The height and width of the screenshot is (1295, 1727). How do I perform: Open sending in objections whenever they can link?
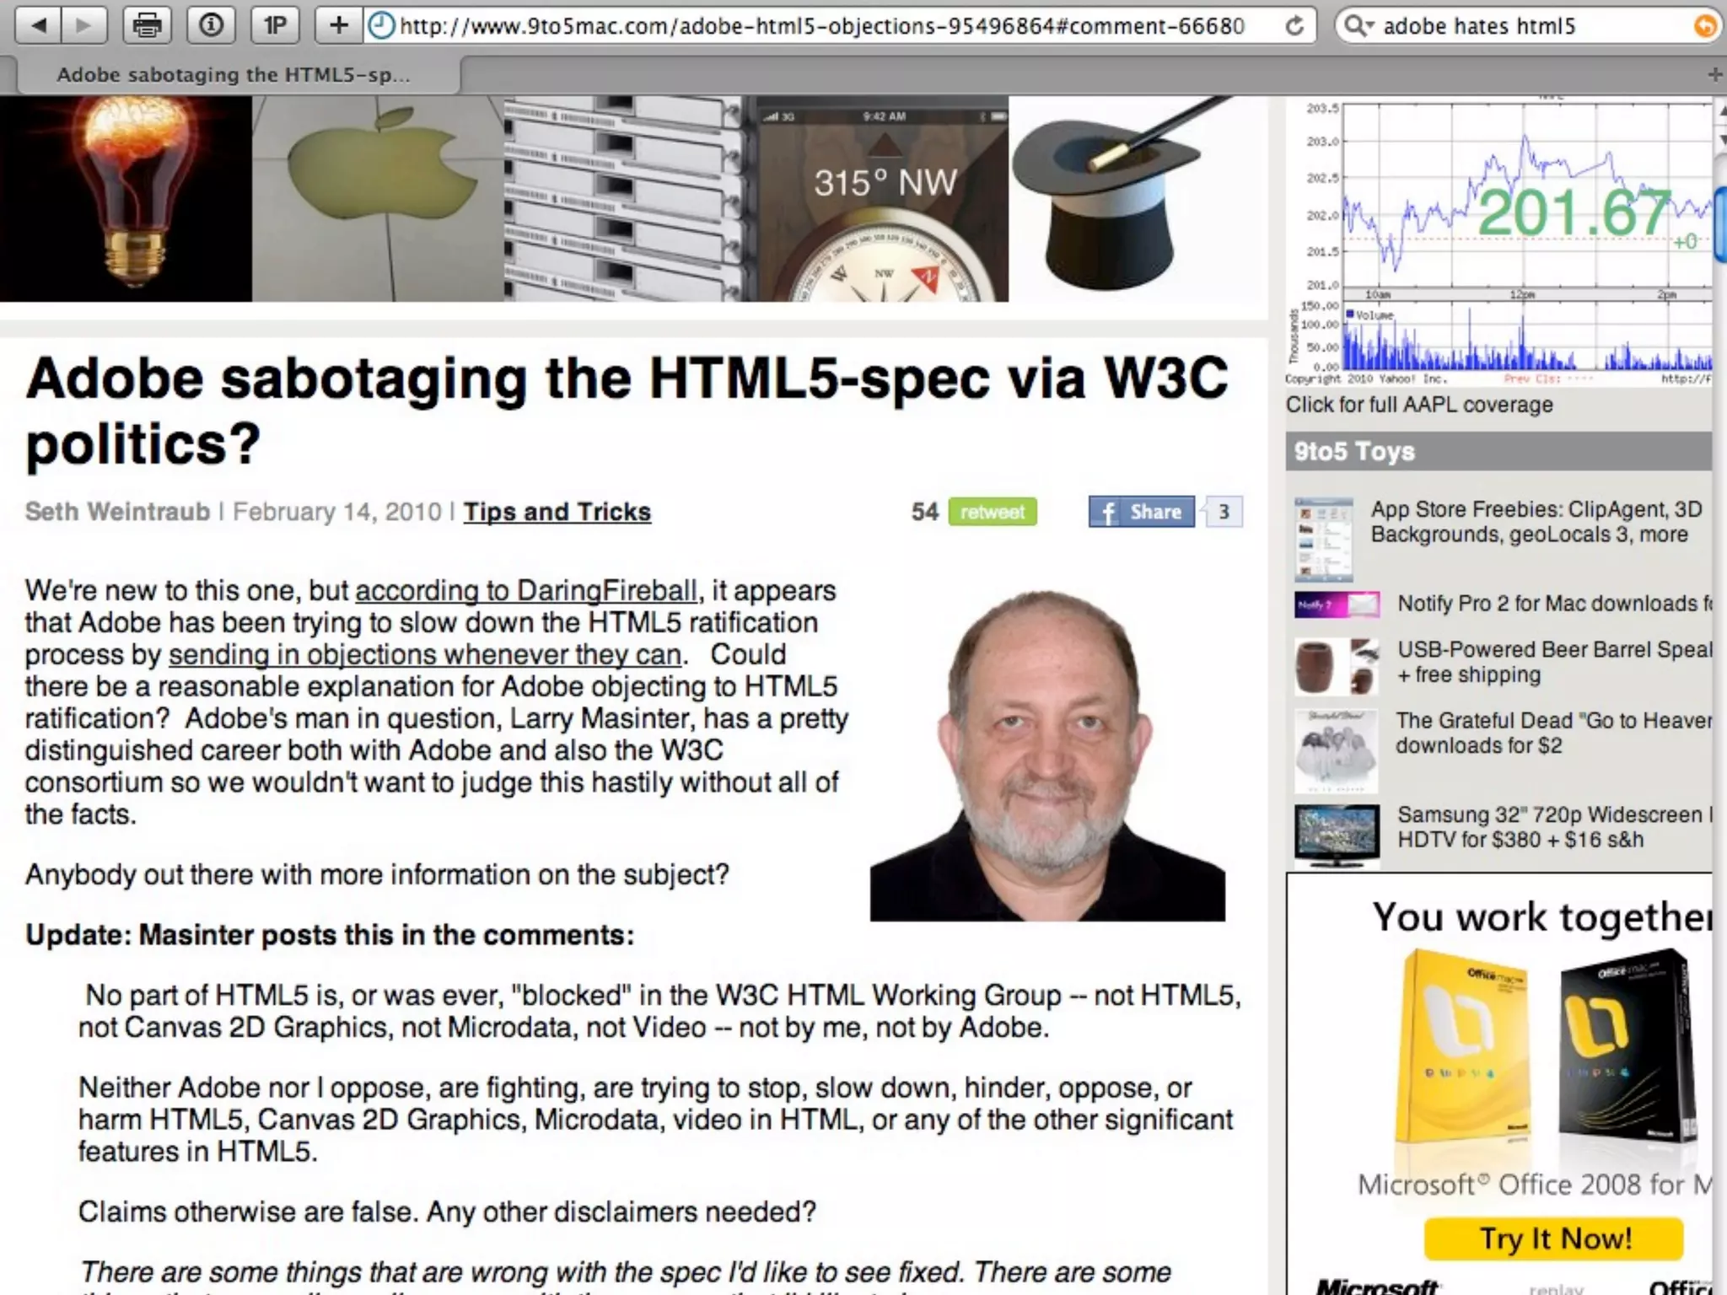pyautogui.click(x=424, y=654)
